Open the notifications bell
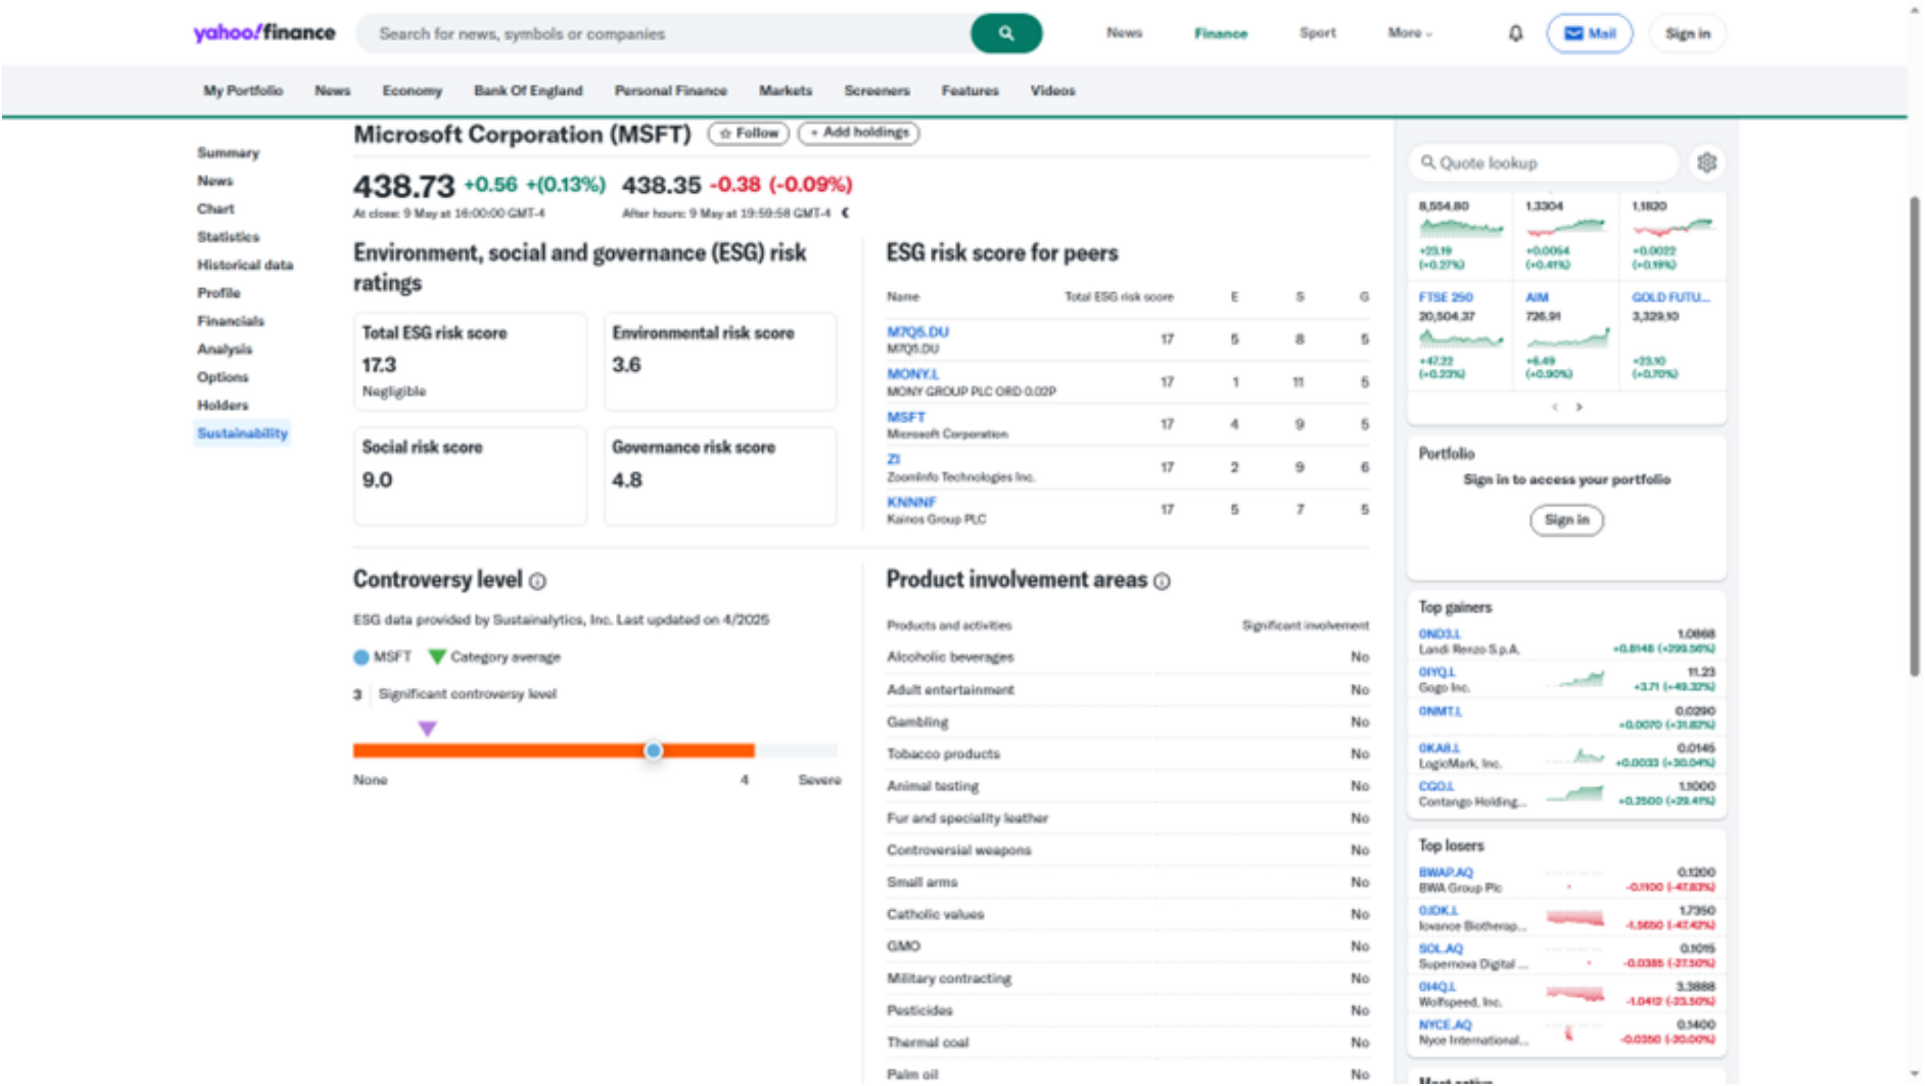The height and width of the screenshot is (1086, 1925). (x=1516, y=33)
